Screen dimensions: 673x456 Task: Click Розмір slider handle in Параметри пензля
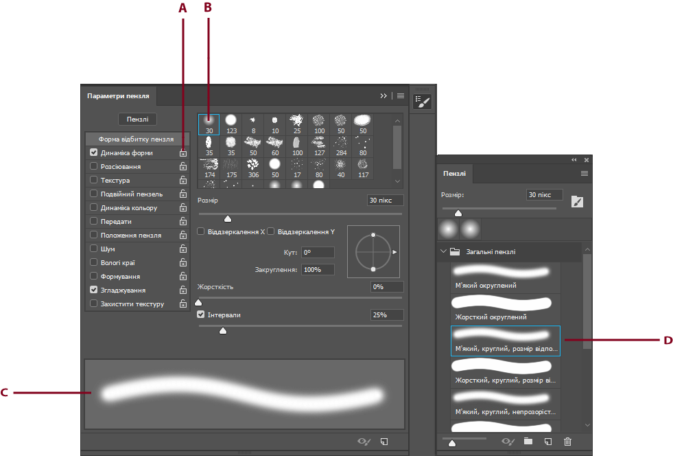click(228, 219)
